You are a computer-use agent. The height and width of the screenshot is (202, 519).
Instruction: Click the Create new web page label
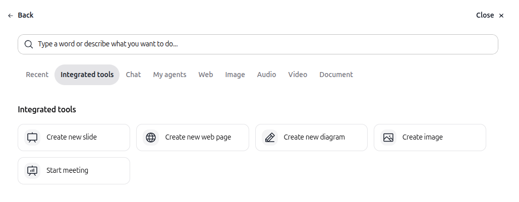coord(198,137)
